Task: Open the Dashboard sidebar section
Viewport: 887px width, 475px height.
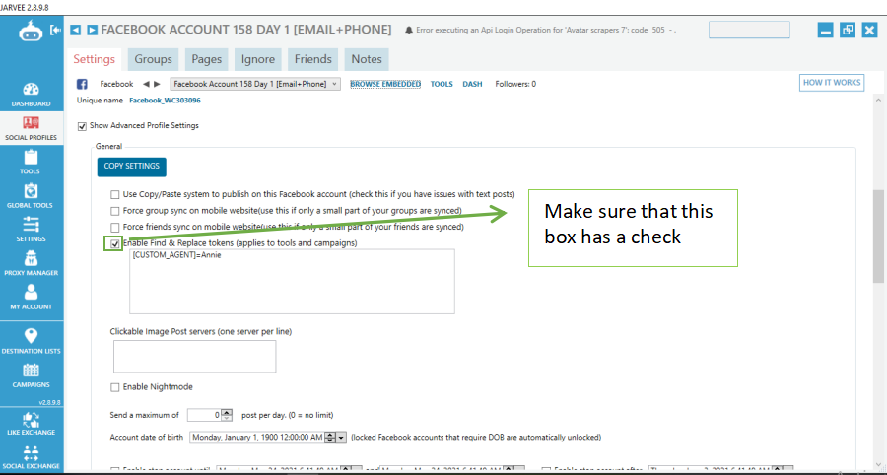Action: 32,95
